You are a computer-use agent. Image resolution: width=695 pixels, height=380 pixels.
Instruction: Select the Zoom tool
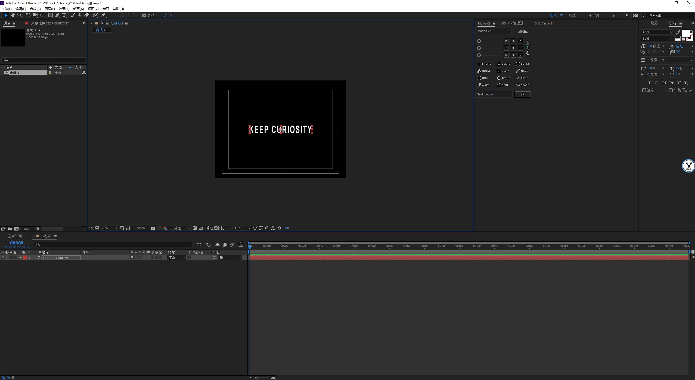(x=20, y=15)
